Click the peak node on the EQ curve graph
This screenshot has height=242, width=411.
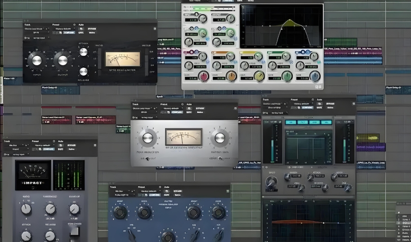point(290,20)
